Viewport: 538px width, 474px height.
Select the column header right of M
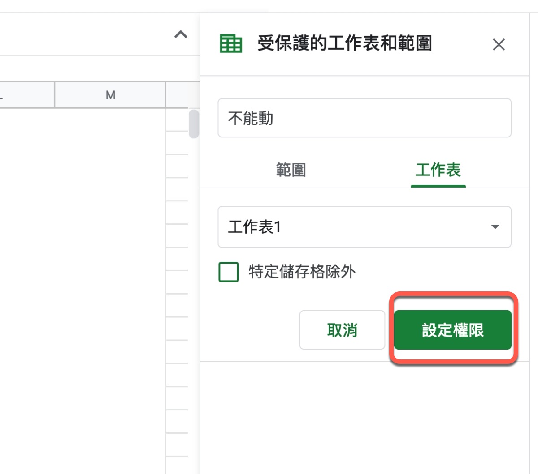coord(182,95)
